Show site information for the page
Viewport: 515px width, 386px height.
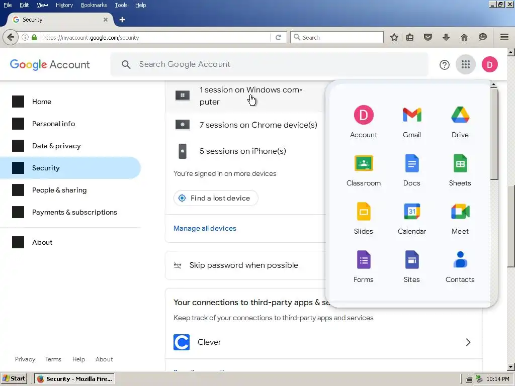25,37
